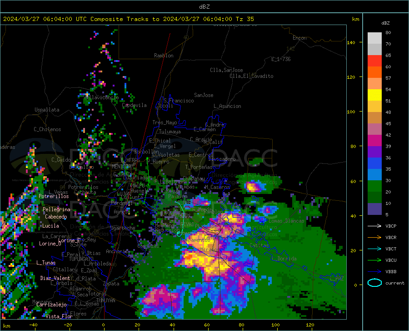Click the L_Asuncion map label
The width and height of the screenshot is (409, 331).
[x=227, y=106]
